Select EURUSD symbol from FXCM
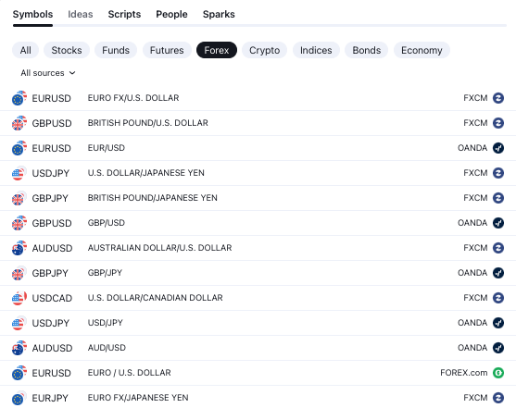Viewport: 516px width, 408px height. pyautogui.click(x=51, y=98)
